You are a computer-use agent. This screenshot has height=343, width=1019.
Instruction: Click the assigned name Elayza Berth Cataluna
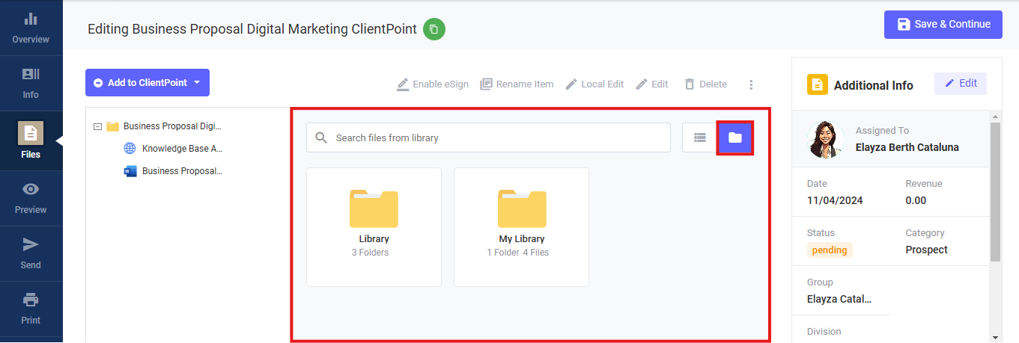907,147
